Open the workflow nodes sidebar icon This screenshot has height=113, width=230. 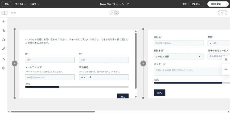pos(4,59)
